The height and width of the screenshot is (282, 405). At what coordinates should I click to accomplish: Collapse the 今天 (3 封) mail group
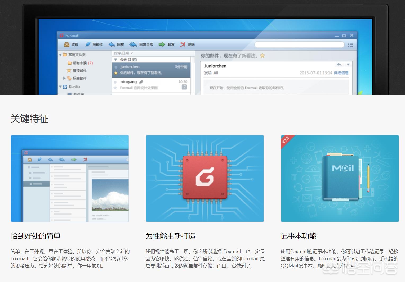[115, 60]
